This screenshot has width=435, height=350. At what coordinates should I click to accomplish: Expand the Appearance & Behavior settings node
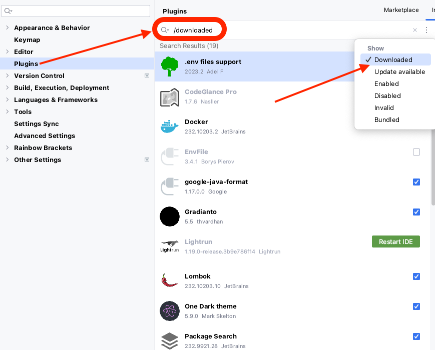pos(7,28)
